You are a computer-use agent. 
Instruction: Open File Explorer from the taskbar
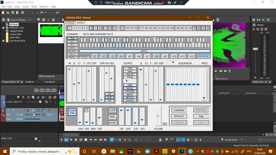coord(113,151)
